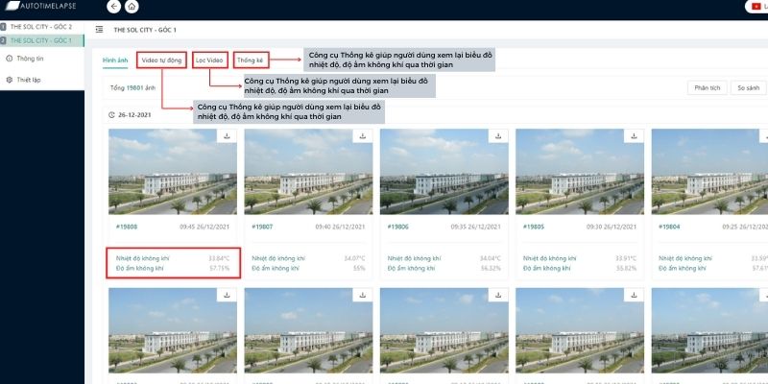The width and height of the screenshot is (768, 384).
Task: Click the 34.04°C temperature value
Action: 491,258
